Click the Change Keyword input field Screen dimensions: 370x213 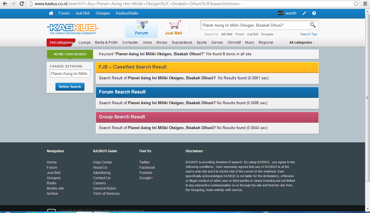[70, 74]
